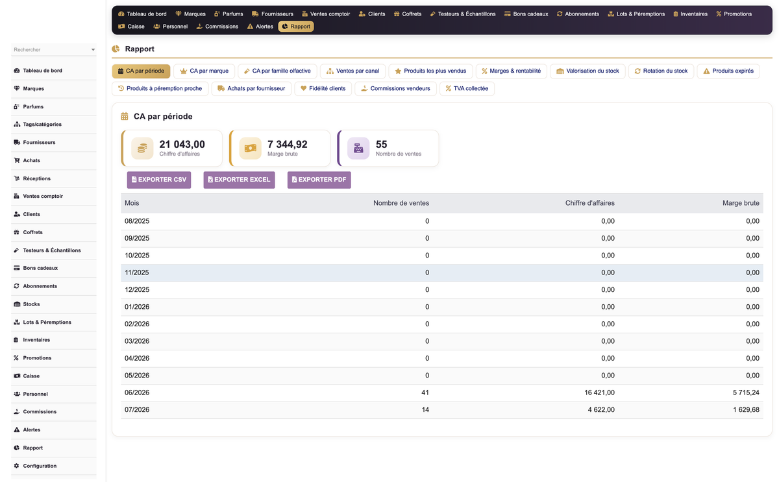Click the sync icon beside sidebar Abonnements
This screenshot has width=779, height=482.
pyautogui.click(x=16, y=286)
